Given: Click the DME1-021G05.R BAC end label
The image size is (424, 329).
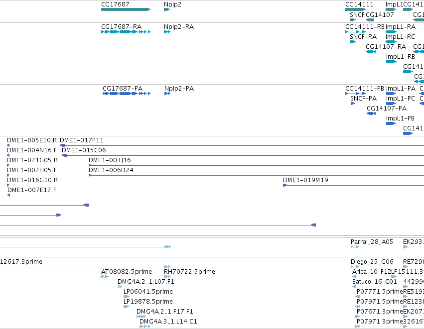Looking at the screenshot, I should (32, 160).
